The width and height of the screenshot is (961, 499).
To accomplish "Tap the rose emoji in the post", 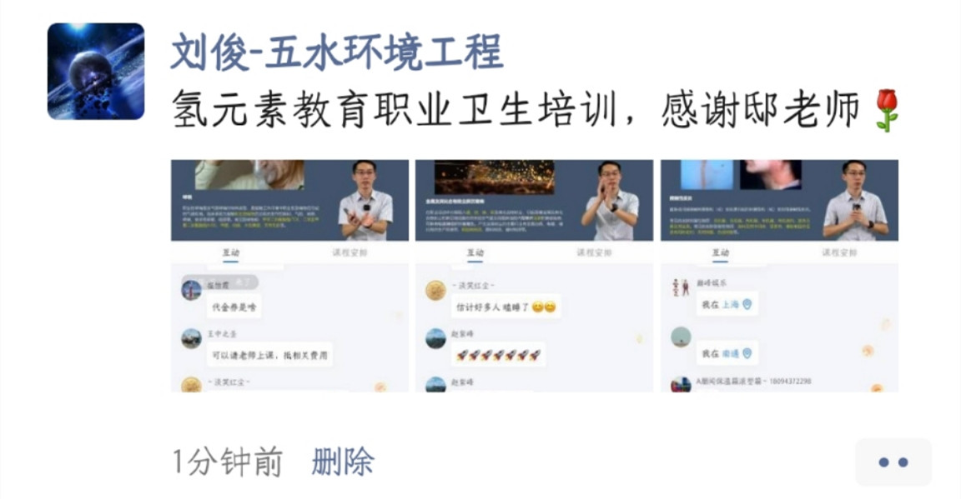I will [x=888, y=111].
